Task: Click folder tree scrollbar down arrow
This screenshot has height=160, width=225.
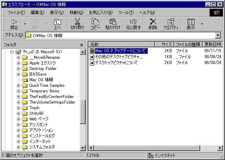Action: coord(83,148)
